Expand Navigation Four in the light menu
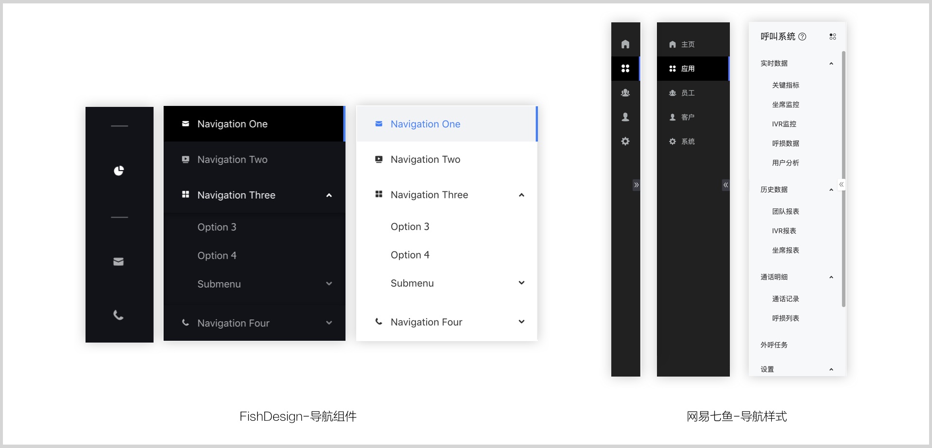Viewport: 932px width, 448px height. click(x=521, y=322)
